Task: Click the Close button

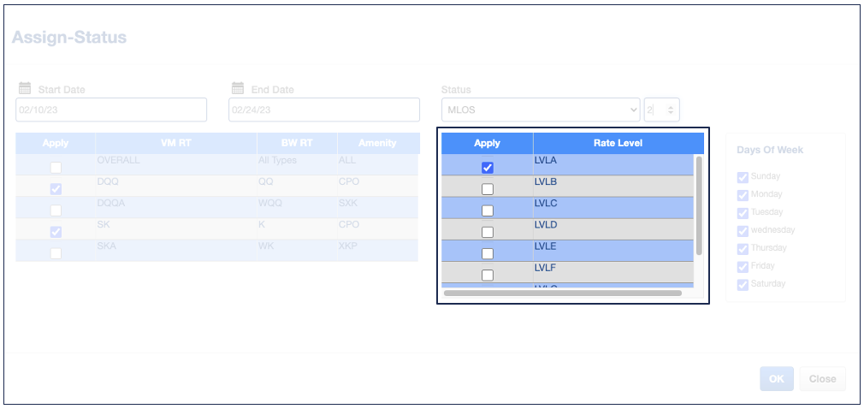Action: click(x=822, y=379)
